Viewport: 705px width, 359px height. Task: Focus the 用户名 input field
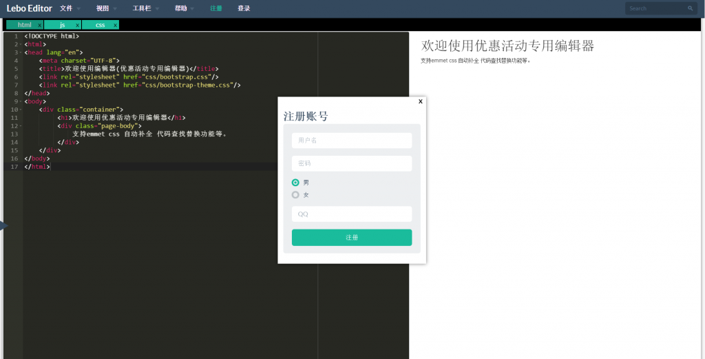[x=352, y=141]
